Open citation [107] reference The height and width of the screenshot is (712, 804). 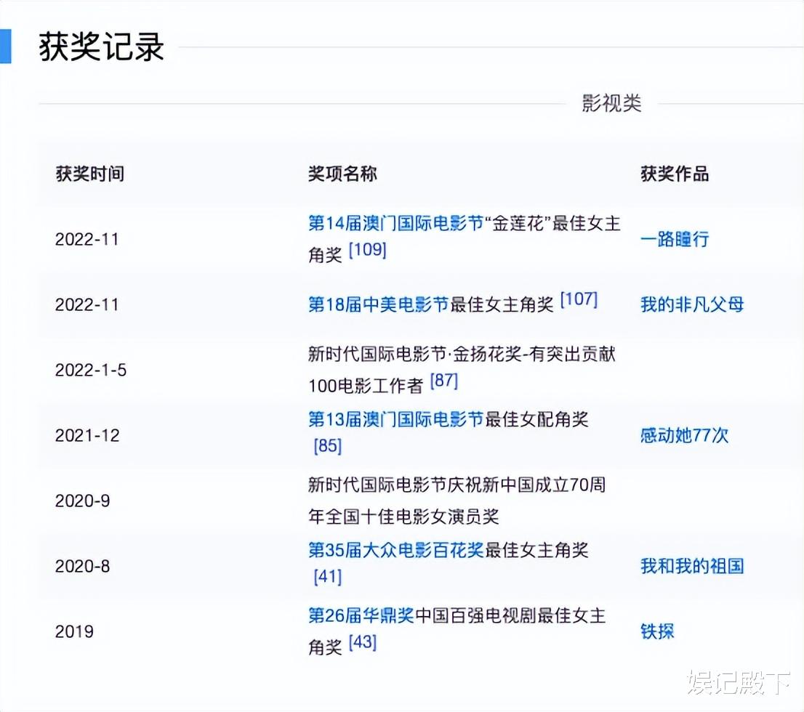579,299
